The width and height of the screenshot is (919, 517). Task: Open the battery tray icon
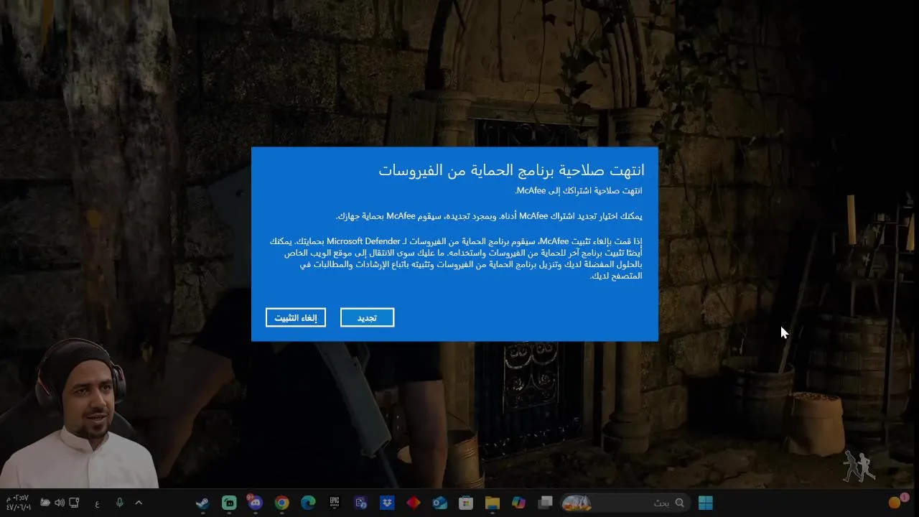coord(45,503)
